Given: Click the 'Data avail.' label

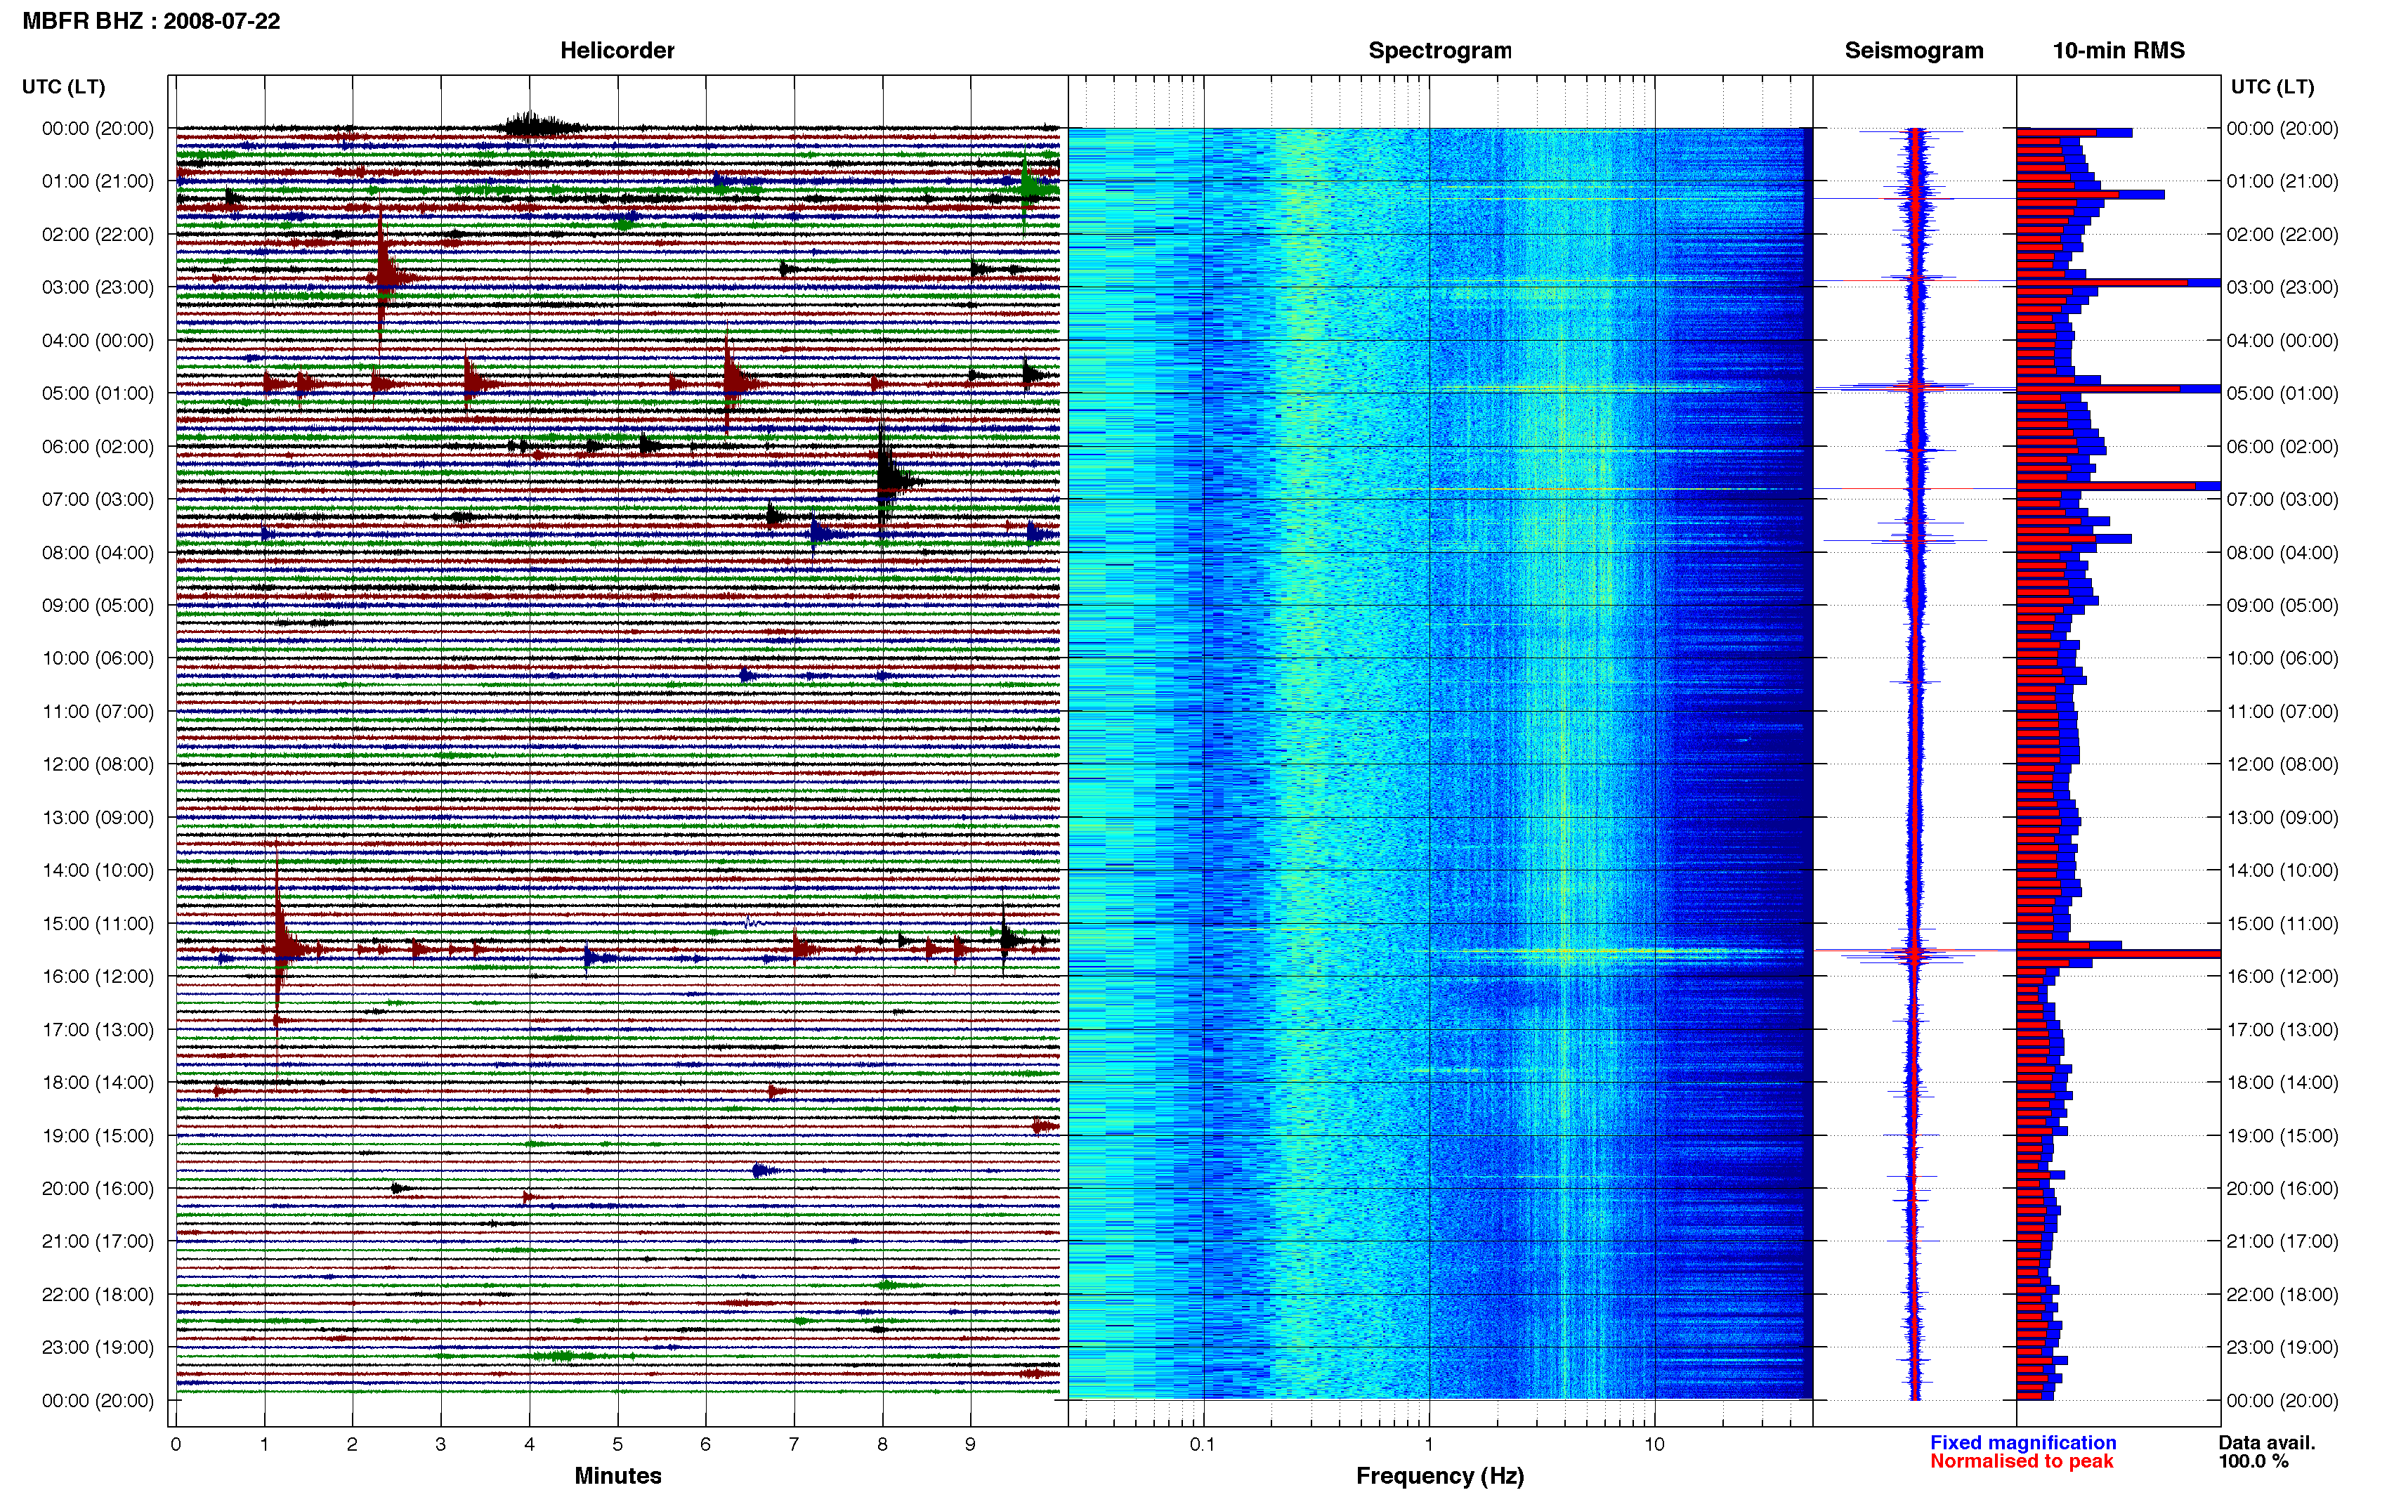Looking at the screenshot, I should coord(2267,1442).
